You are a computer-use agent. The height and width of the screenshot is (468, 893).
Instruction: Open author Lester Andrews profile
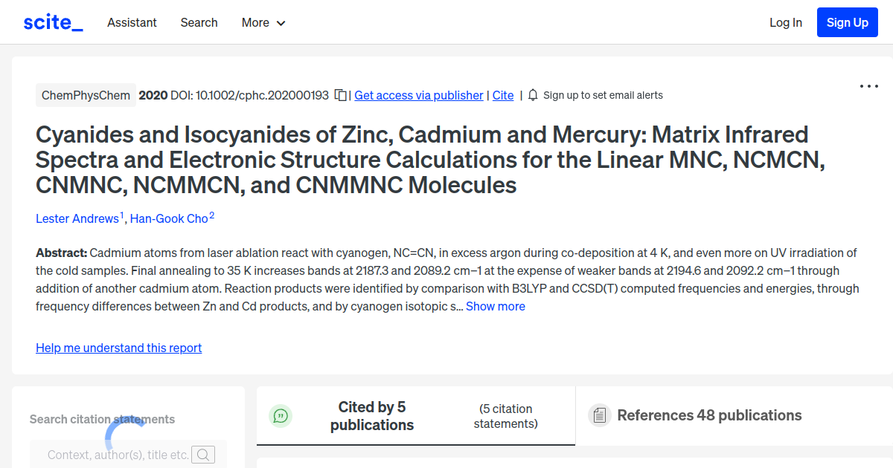point(77,218)
